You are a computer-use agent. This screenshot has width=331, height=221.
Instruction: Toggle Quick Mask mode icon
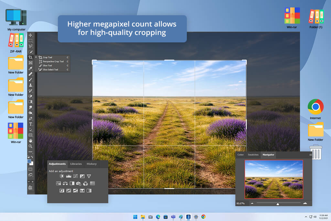coord(30,169)
